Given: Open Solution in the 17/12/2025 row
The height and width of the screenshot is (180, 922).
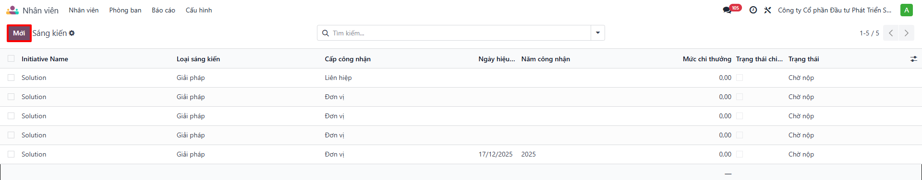Looking at the screenshot, I should click(34, 154).
